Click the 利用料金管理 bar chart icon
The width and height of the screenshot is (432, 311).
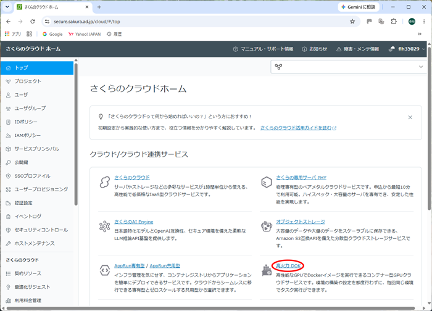coord(8,301)
